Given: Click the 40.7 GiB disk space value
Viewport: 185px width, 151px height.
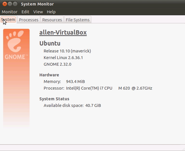Looking at the screenshot, I should point(93,105).
